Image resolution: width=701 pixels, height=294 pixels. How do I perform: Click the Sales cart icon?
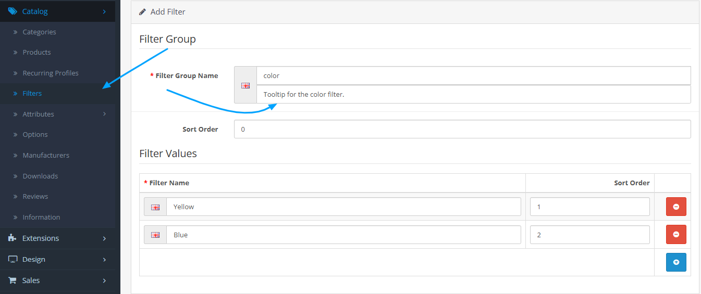tap(13, 280)
